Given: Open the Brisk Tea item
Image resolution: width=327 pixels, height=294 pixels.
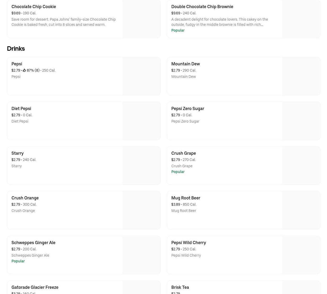Looking at the screenshot, I should [180, 287].
